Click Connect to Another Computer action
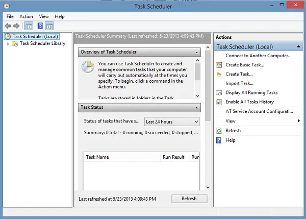Image resolution: width=306 pixels, height=219 pixels. point(259,56)
